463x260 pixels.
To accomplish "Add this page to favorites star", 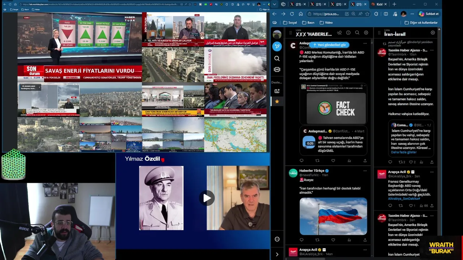I will (367, 14).
